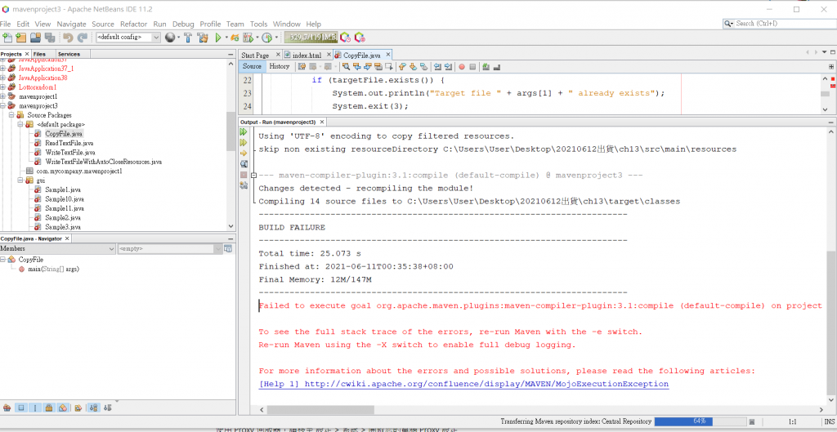Click the Maven index transfer progress bar

700,421
